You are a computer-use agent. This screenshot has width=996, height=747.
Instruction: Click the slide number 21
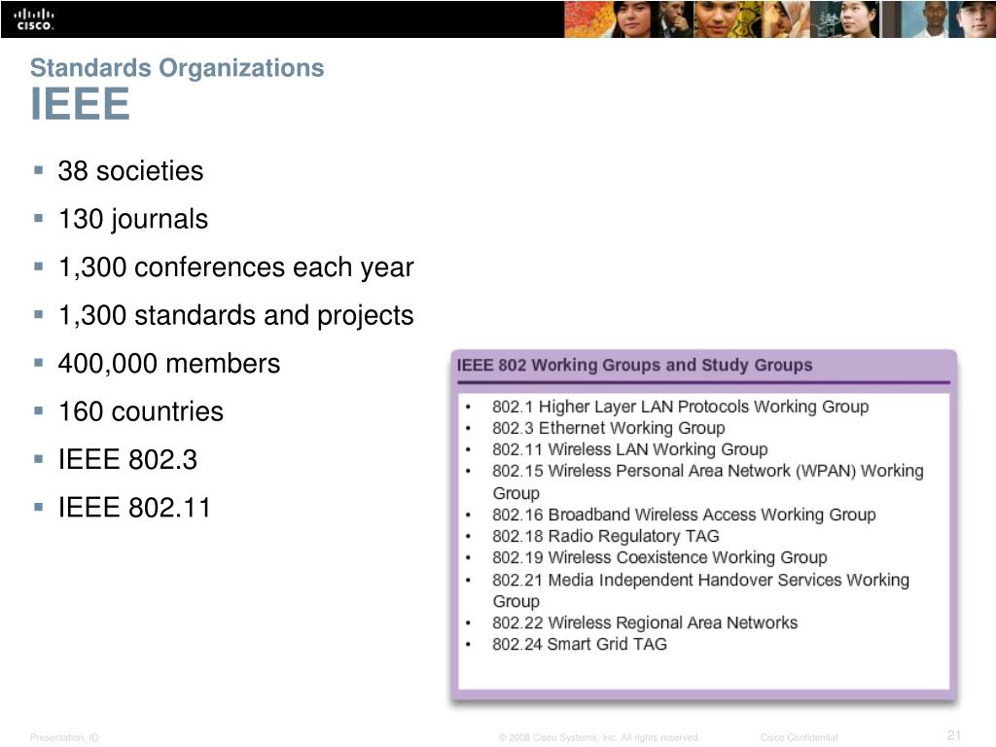(x=954, y=735)
